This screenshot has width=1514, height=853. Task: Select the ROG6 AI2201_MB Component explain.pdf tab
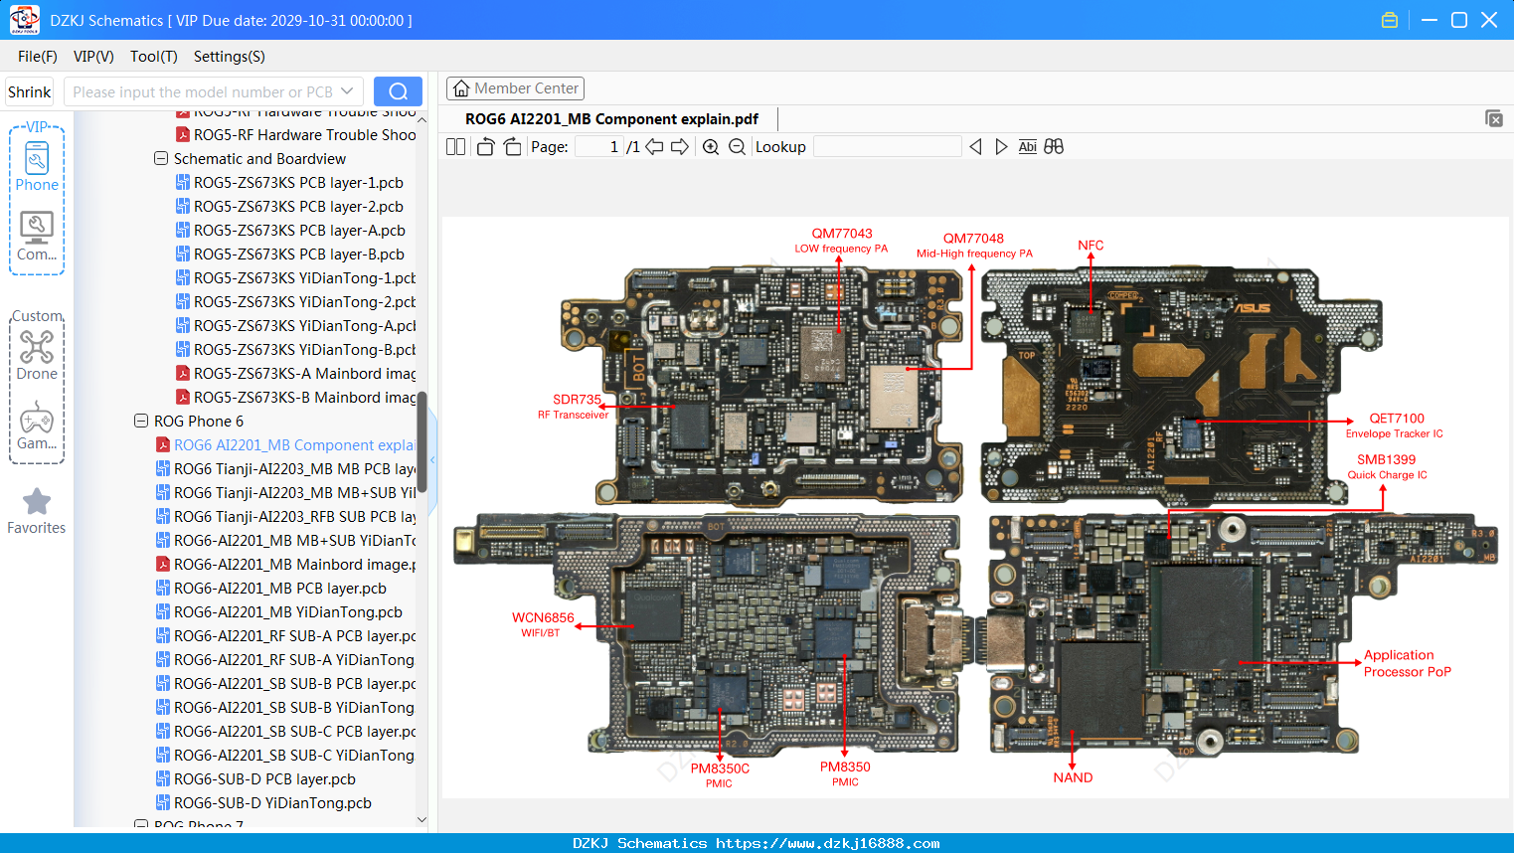pos(611,119)
